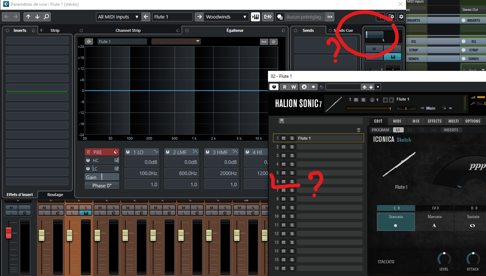Screen dimensions: 486x276
Task: Open the channel search magnifier
Action: click(x=46, y=17)
